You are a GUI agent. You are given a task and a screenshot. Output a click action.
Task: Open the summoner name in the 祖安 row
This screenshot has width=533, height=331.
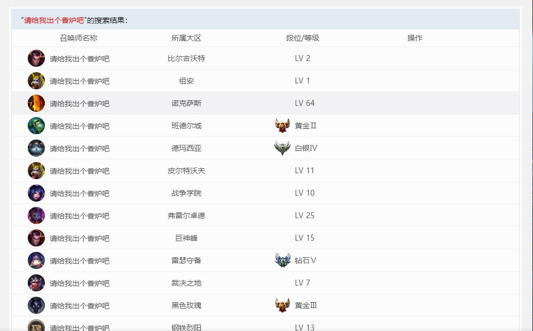80,81
